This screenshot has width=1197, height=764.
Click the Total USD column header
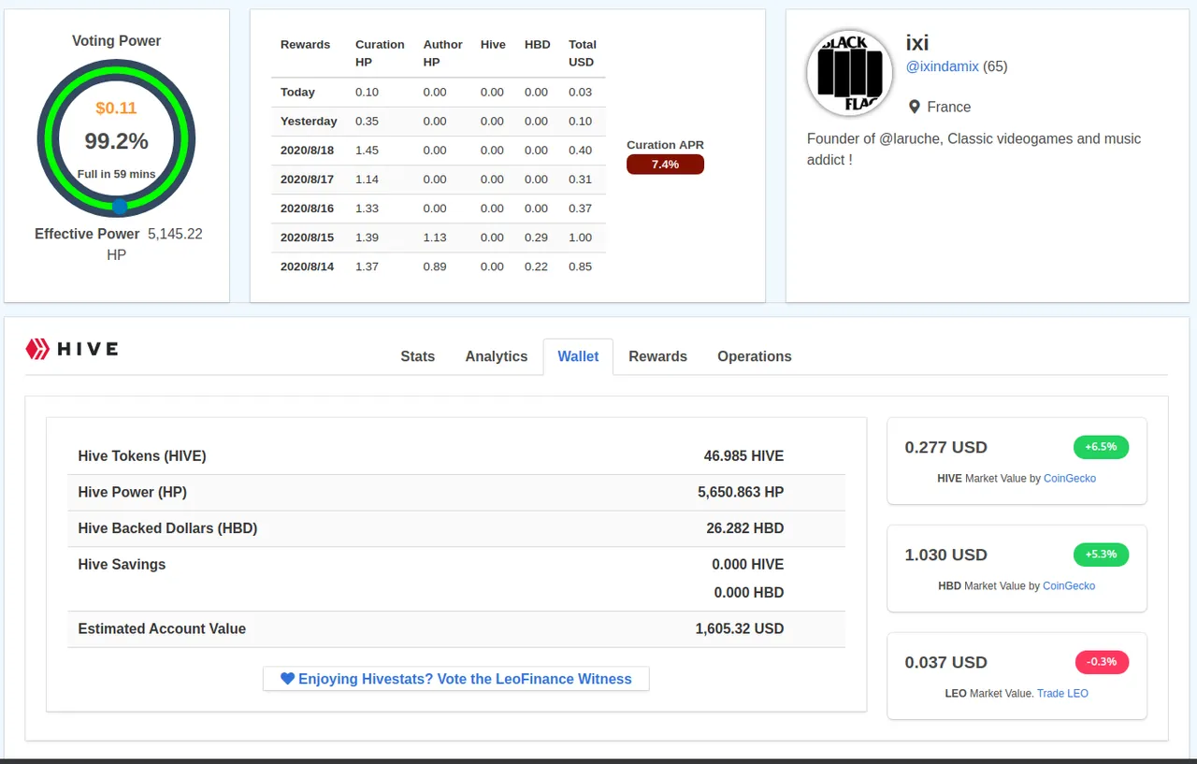[583, 53]
